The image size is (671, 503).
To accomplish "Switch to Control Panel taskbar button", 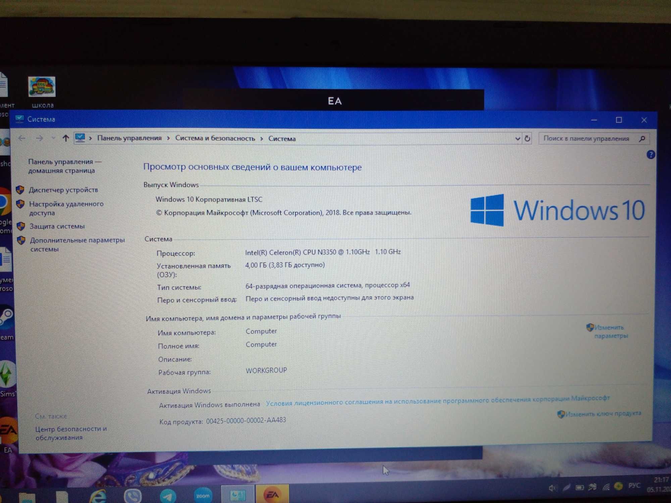I will (238, 494).
